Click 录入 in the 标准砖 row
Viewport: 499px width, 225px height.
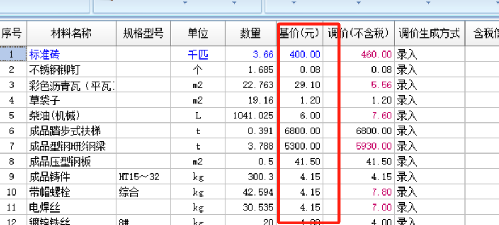430,54
